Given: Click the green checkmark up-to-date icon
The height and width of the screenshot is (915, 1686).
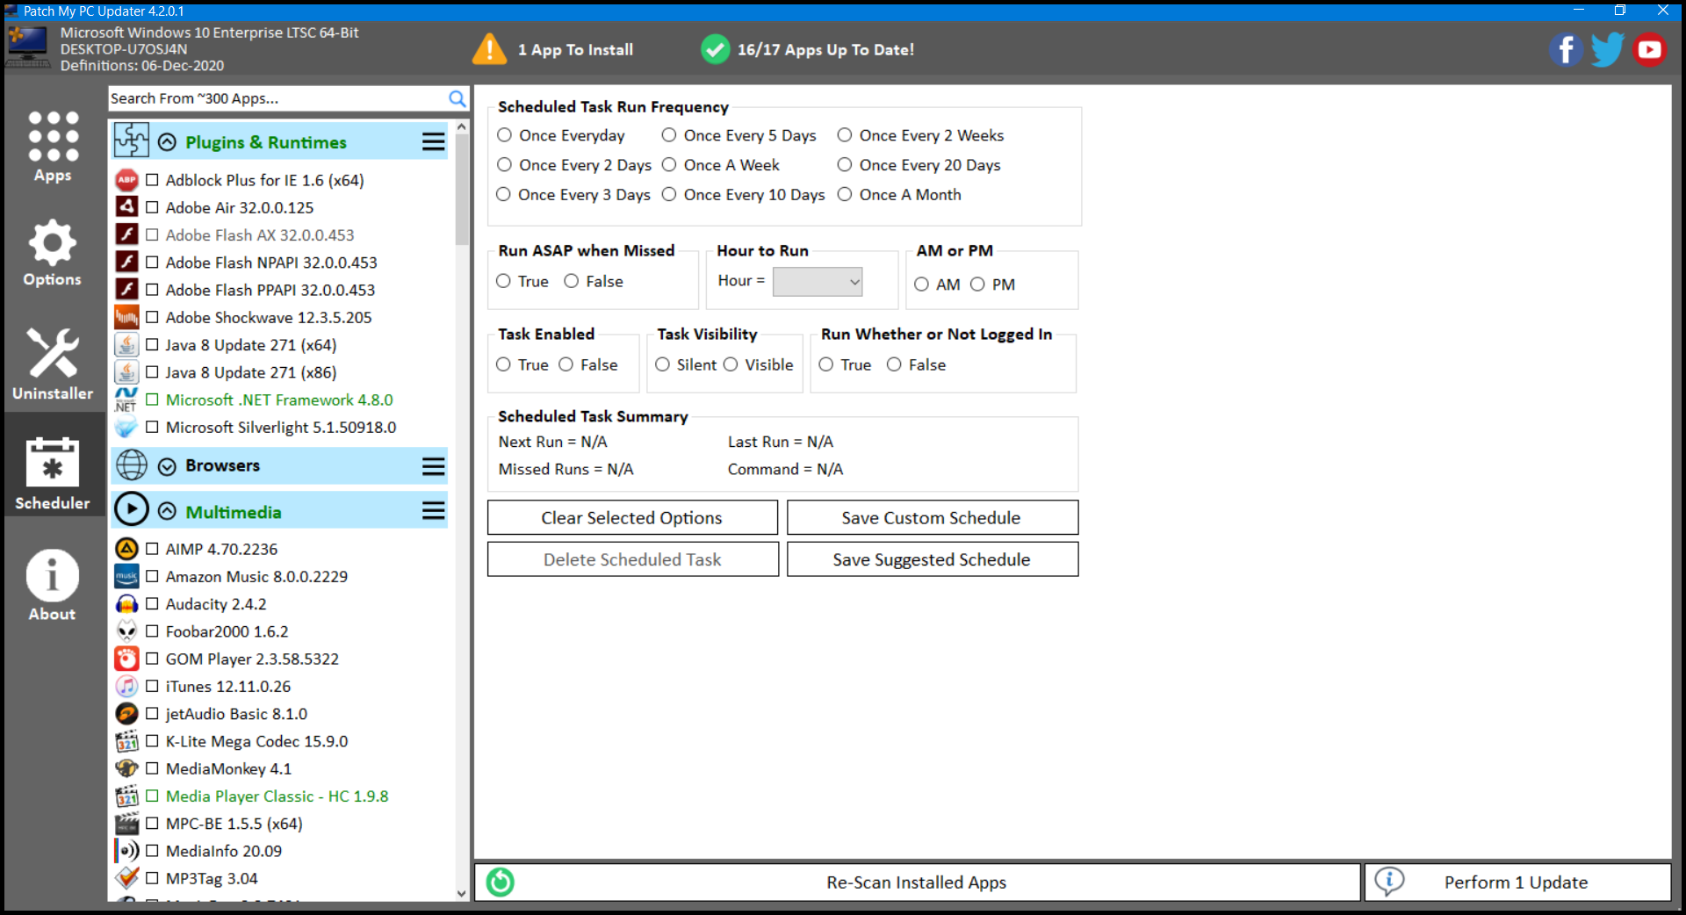Looking at the screenshot, I should (x=716, y=49).
